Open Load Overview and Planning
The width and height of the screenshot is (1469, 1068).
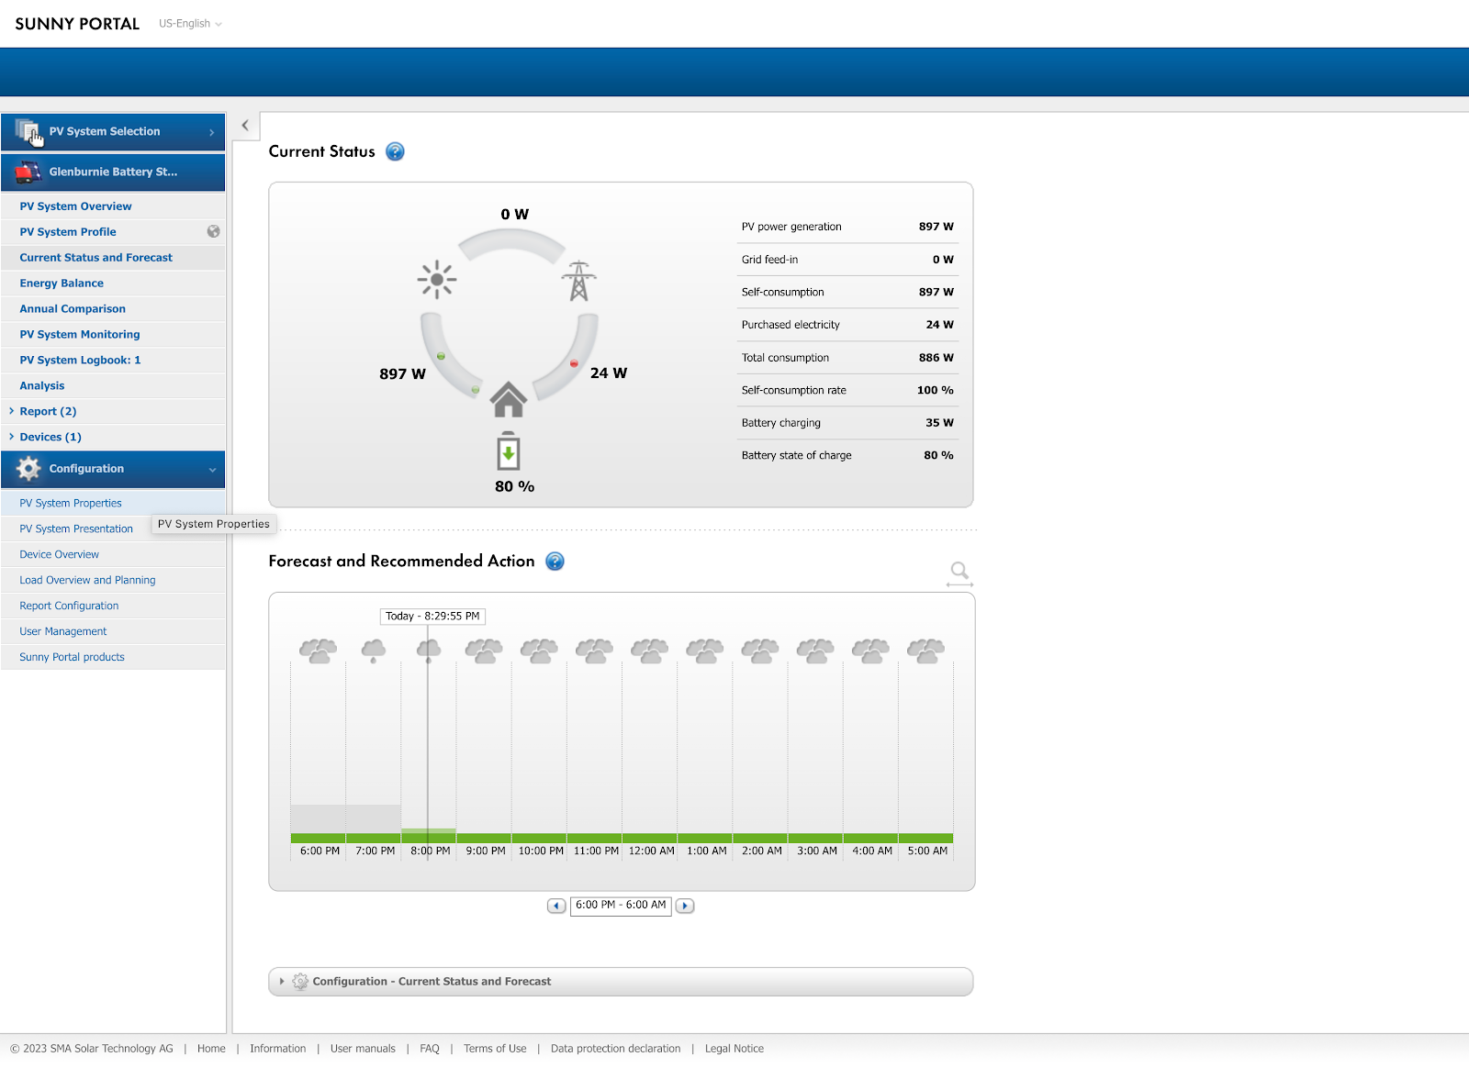click(x=87, y=580)
